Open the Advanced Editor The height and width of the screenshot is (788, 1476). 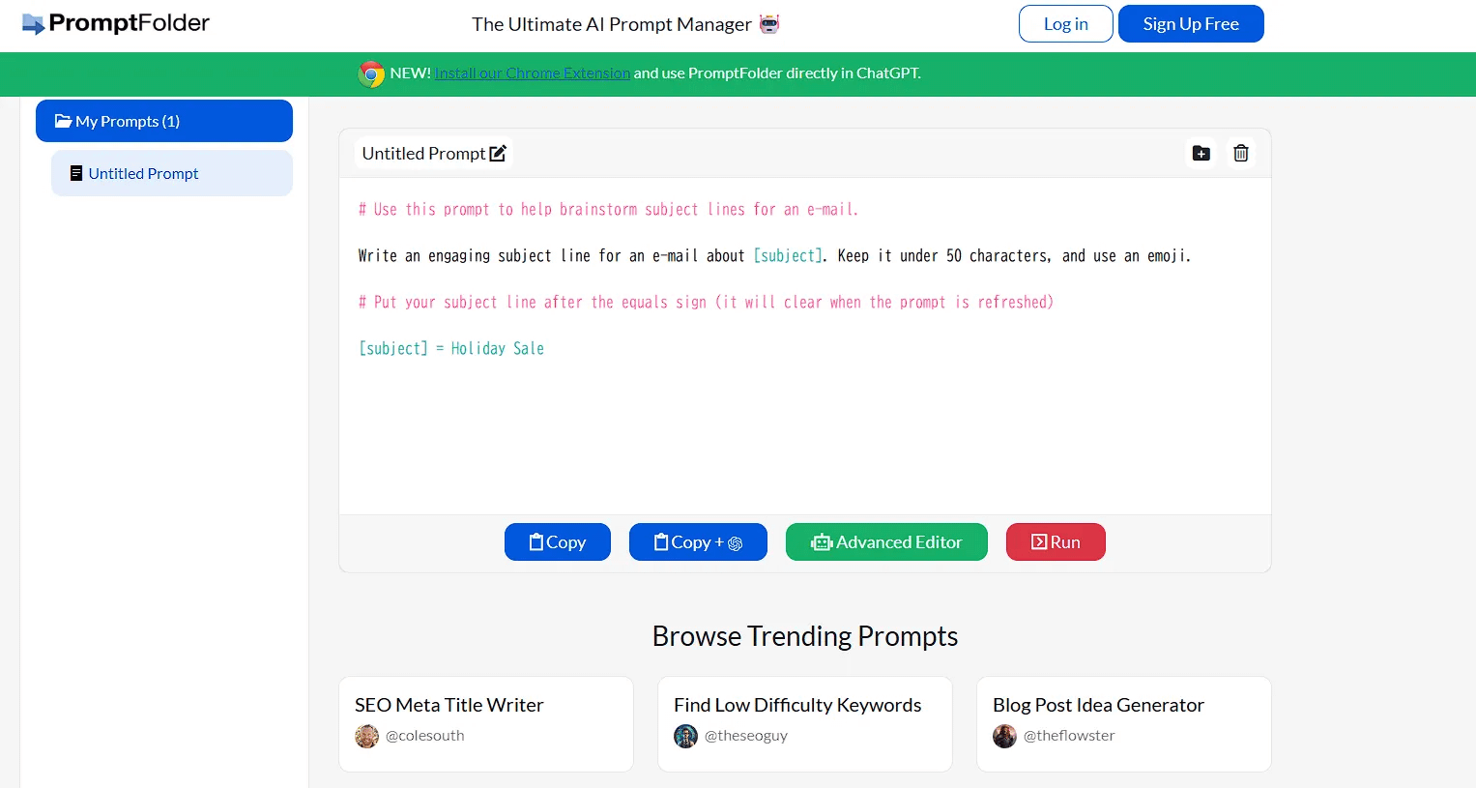click(886, 542)
